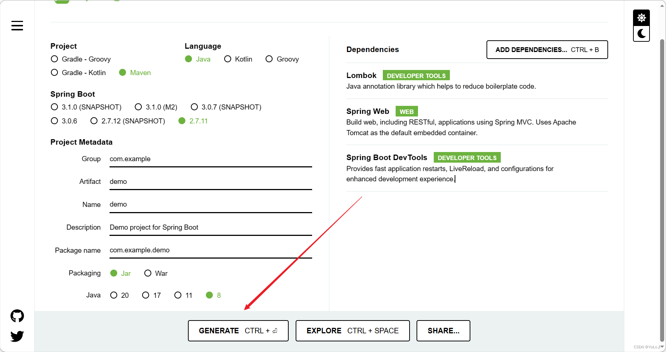Edit the Name input field

click(211, 204)
